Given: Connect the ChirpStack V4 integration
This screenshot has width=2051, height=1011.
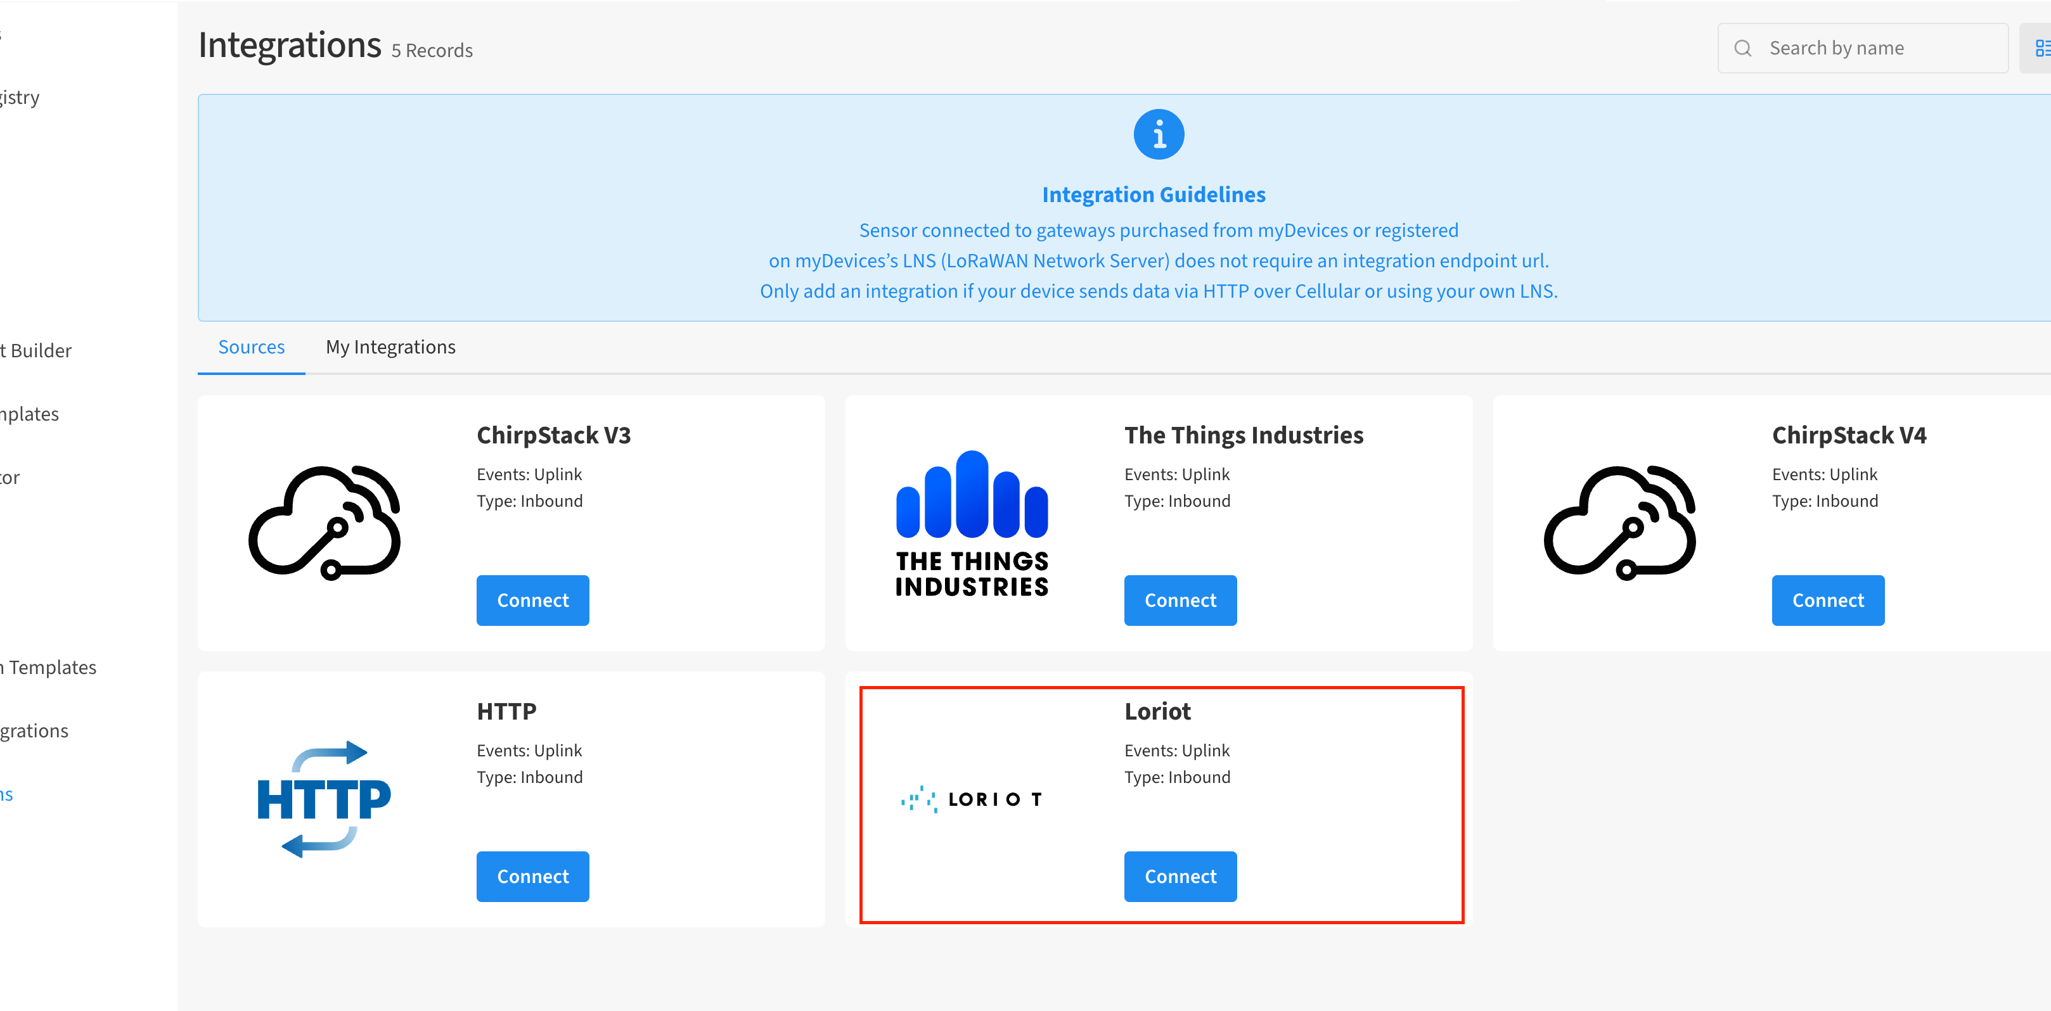Looking at the screenshot, I should [x=1827, y=601].
